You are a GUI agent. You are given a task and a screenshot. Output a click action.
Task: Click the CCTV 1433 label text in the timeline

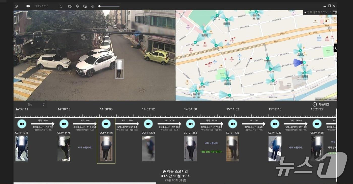tap(232, 133)
